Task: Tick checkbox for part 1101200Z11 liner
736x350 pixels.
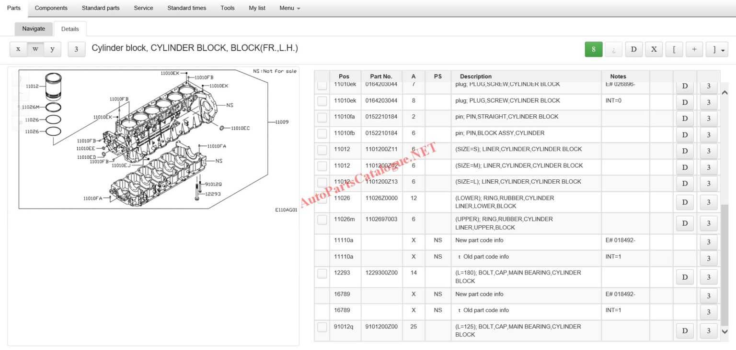Action: [322, 150]
